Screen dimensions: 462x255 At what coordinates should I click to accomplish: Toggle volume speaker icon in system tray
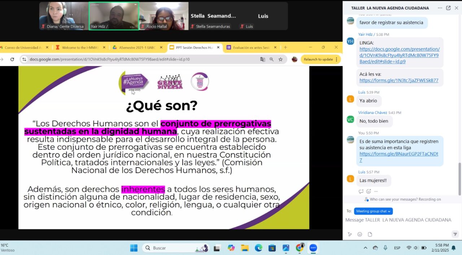click(x=416, y=248)
